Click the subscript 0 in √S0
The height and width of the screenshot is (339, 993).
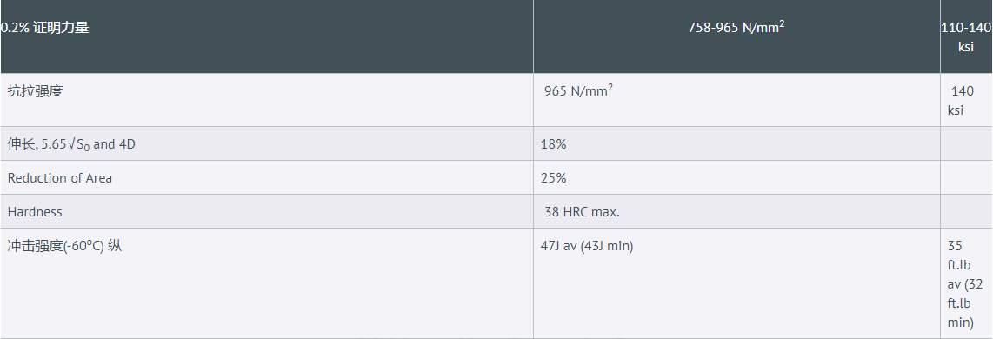(x=88, y=147)
